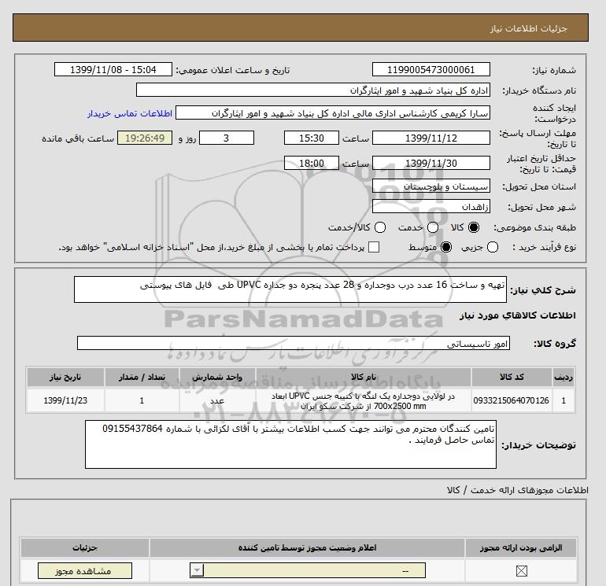Click the نام کالا column header
Image resolution: width=606 pixels, height=586 pixels.
point(364,377)
